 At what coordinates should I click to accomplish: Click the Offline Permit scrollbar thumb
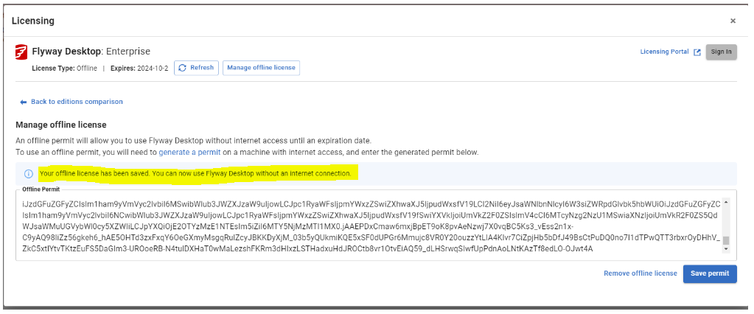click(x=726, y=241)
